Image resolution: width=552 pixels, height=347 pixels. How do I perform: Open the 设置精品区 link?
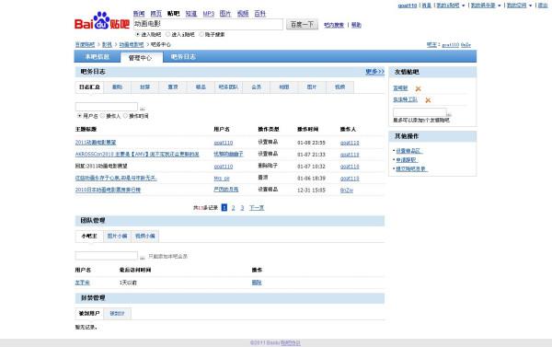[409, 151]
